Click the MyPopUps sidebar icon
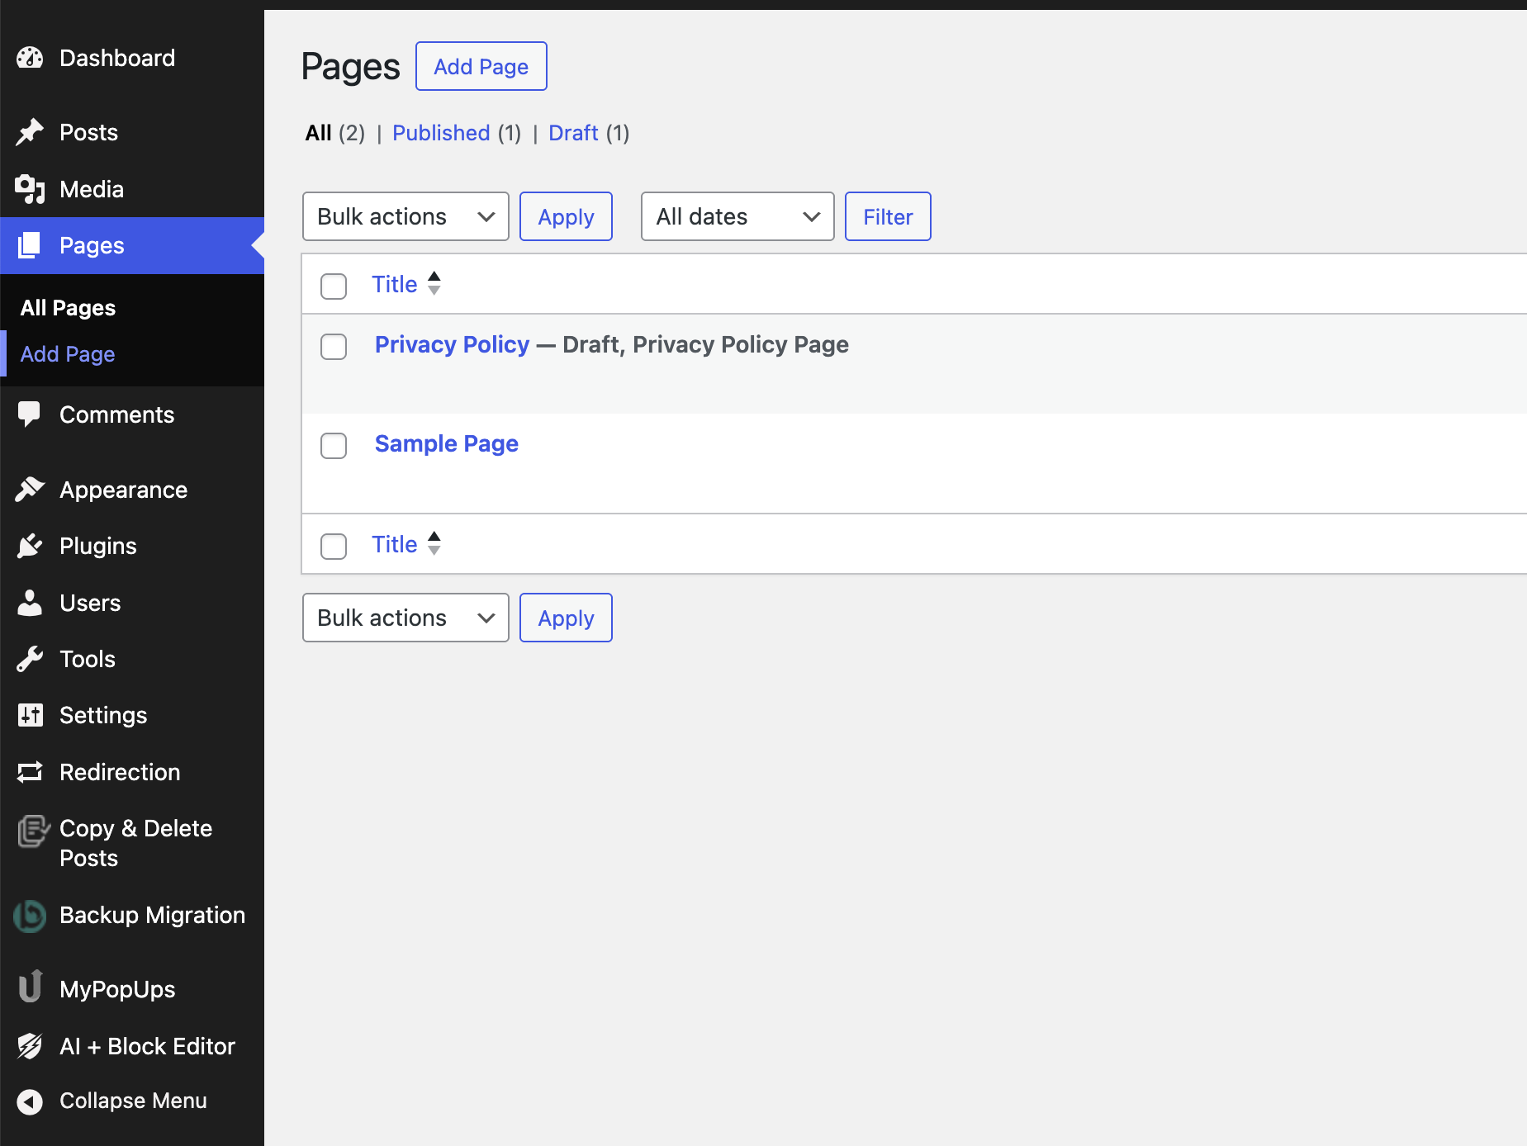The image size is (1527, 1146). pyautogui.click(x=30, y=987)
